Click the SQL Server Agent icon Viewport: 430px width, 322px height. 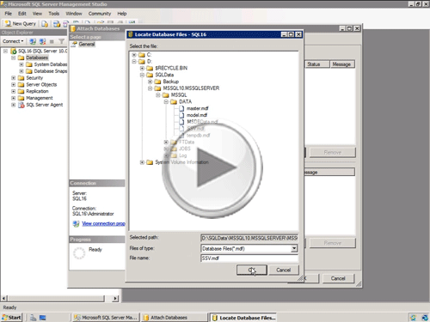21,105
